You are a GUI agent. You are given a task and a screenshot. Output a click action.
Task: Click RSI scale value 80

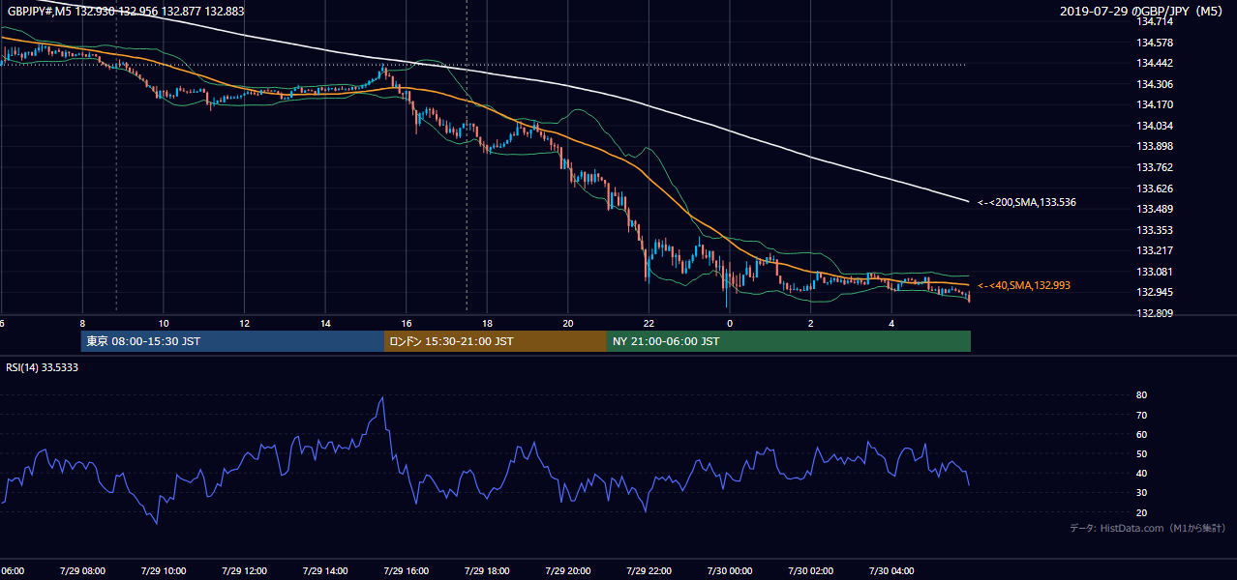1141,395
